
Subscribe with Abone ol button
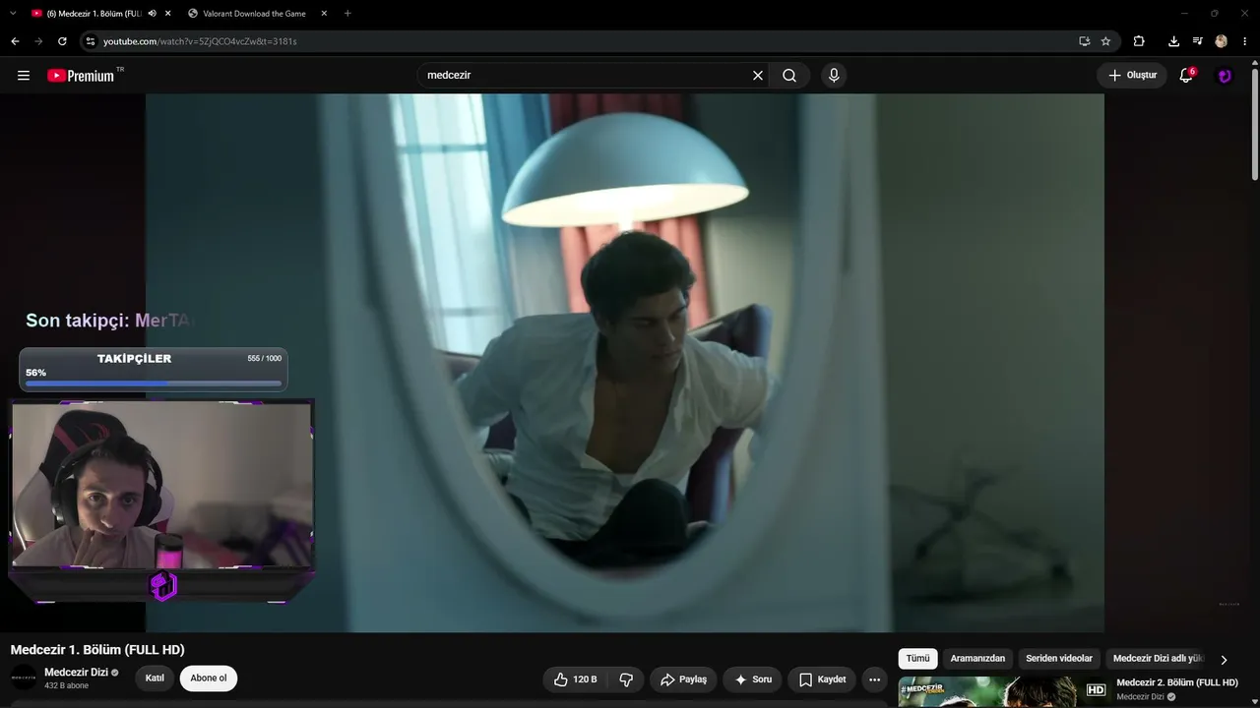pyautogui.click(x=209, y=678)
